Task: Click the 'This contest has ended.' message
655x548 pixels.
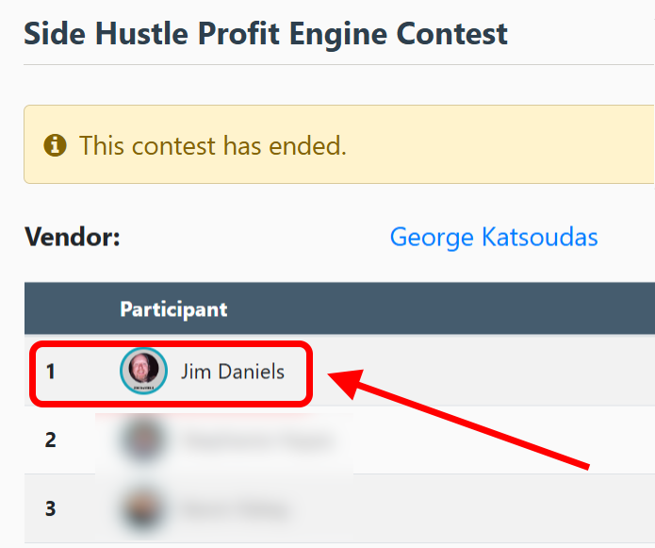Action: [x=213, y=145]
